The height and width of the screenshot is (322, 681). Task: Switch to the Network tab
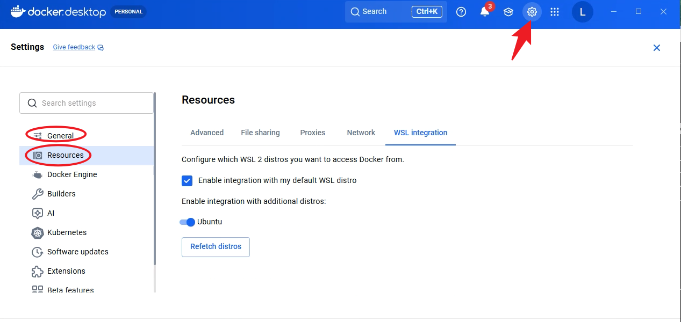[361, 133]
